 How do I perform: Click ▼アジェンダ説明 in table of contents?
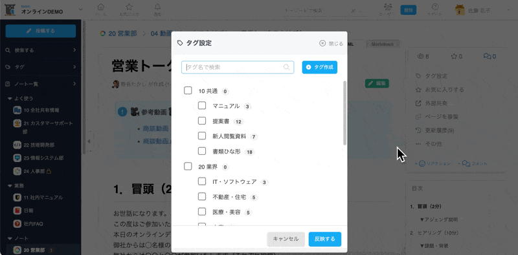pyautogui.click(x=438, y=219)
